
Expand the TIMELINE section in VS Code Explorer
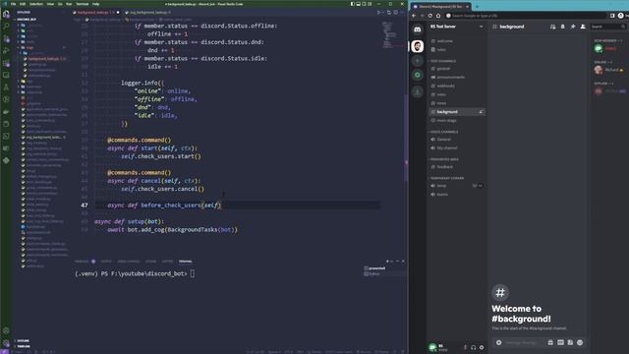point(24,346)
